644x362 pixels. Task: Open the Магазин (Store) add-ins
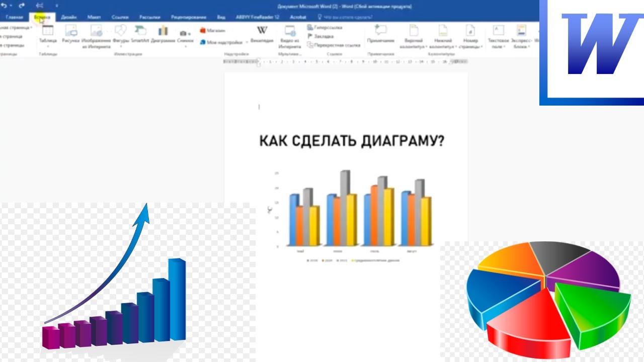coord(212,31)
